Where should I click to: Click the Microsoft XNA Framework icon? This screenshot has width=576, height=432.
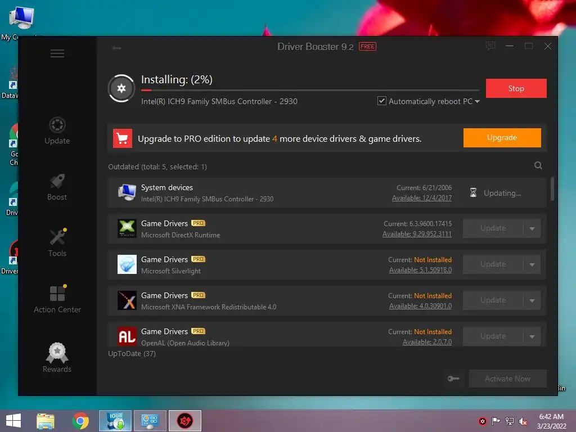point(127,300)
